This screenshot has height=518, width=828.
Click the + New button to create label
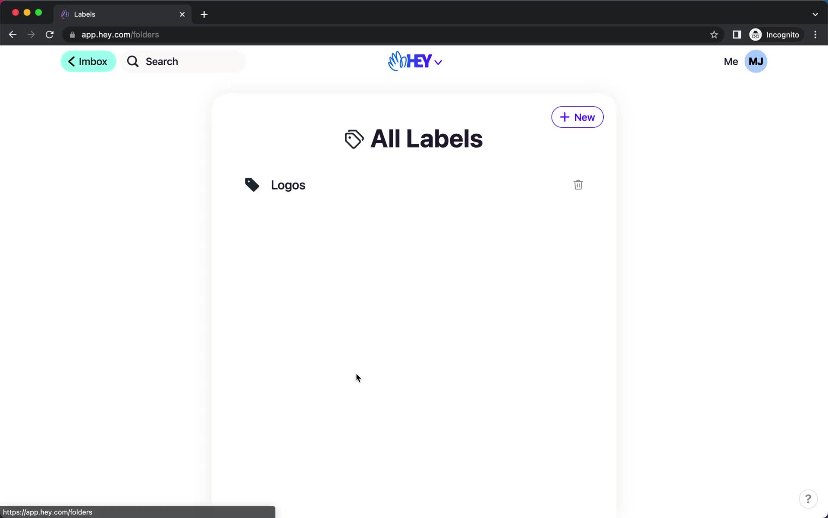pos(577,117)
